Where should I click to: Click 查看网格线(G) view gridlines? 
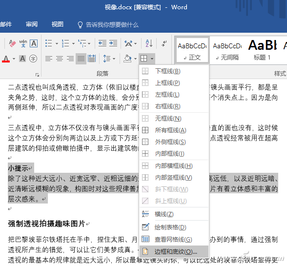[x=174, y=240]
